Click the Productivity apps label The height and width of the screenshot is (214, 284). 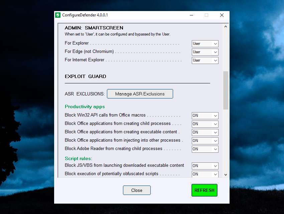pyautogui.click(x=85, y=106)
